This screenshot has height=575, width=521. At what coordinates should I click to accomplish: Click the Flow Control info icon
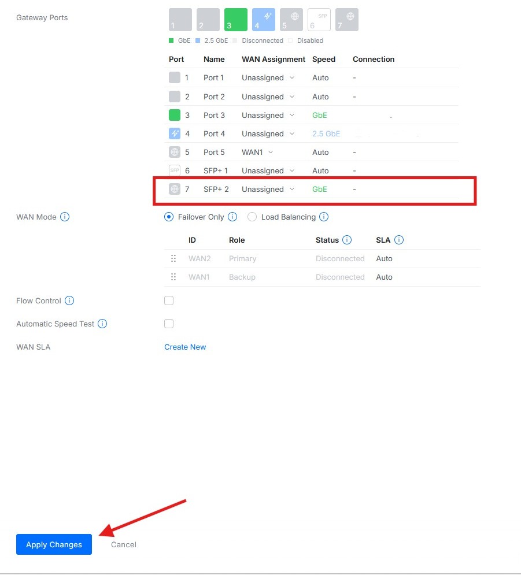pyautogui.click(x=69, y=301)
